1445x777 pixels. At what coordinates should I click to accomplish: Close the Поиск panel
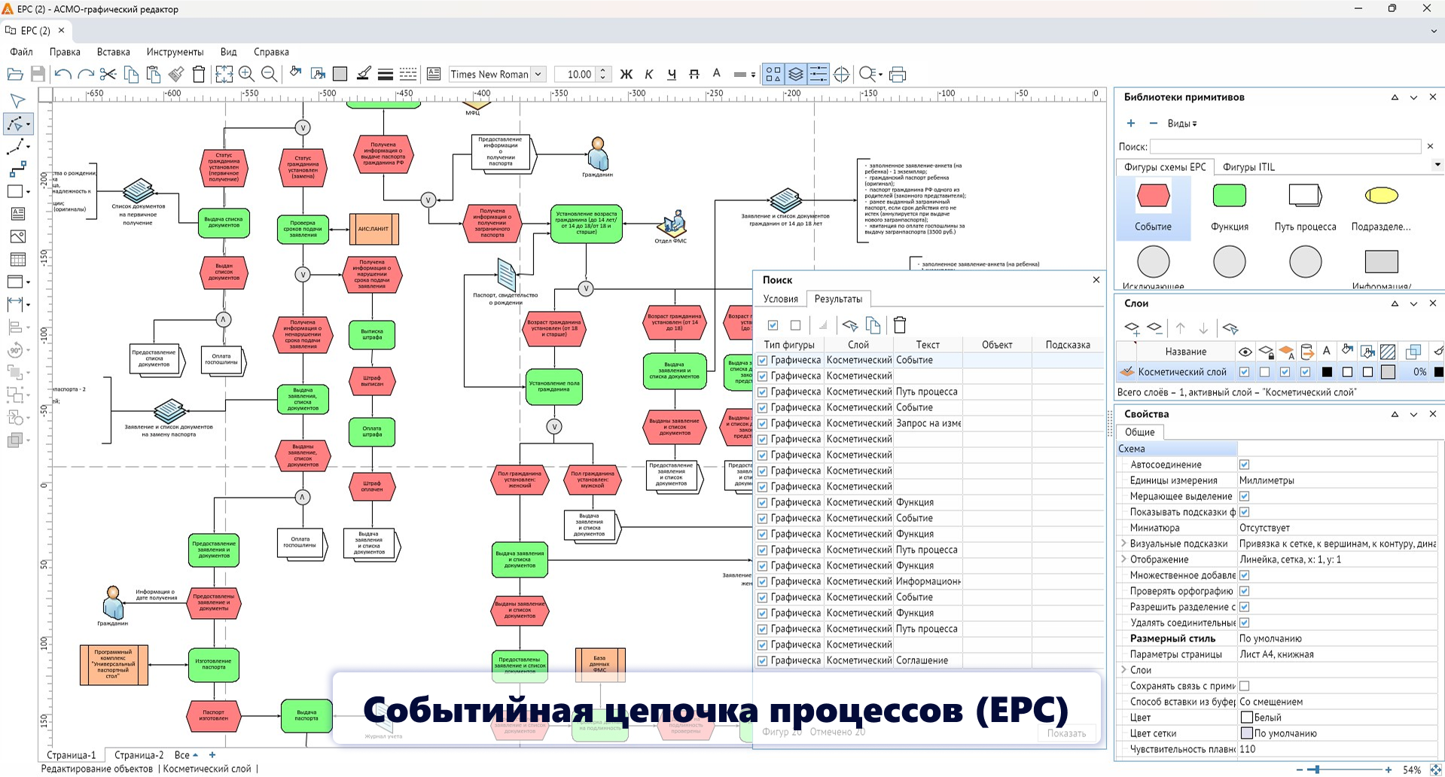click(1096, 280)
